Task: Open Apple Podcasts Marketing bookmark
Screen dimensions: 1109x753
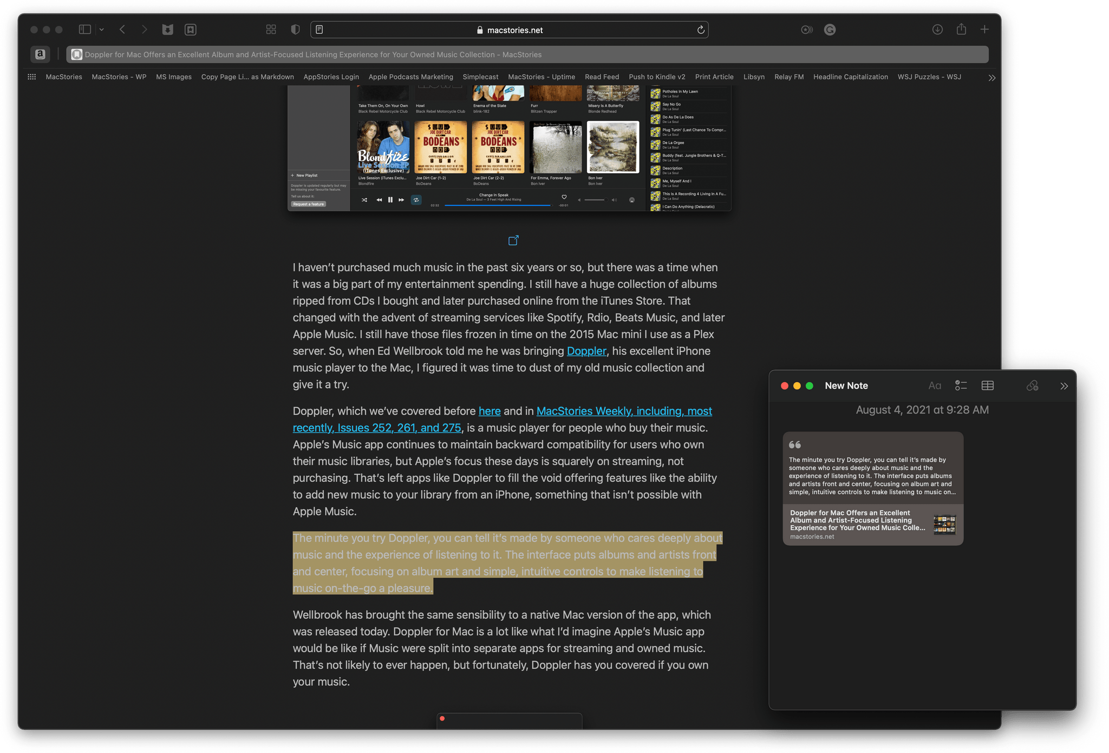Action: (411, 77)
